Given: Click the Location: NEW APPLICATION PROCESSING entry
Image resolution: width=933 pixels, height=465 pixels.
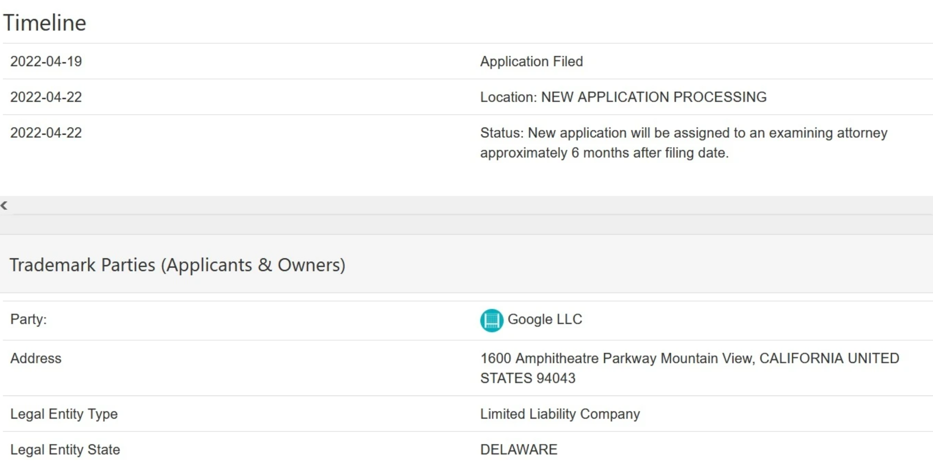Looking at the screenshot, I should pyautogui.click(x=623, y=97).
